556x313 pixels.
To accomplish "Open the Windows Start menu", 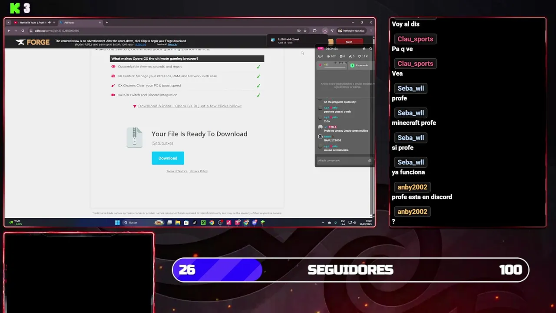I will (x=117, y=223).
